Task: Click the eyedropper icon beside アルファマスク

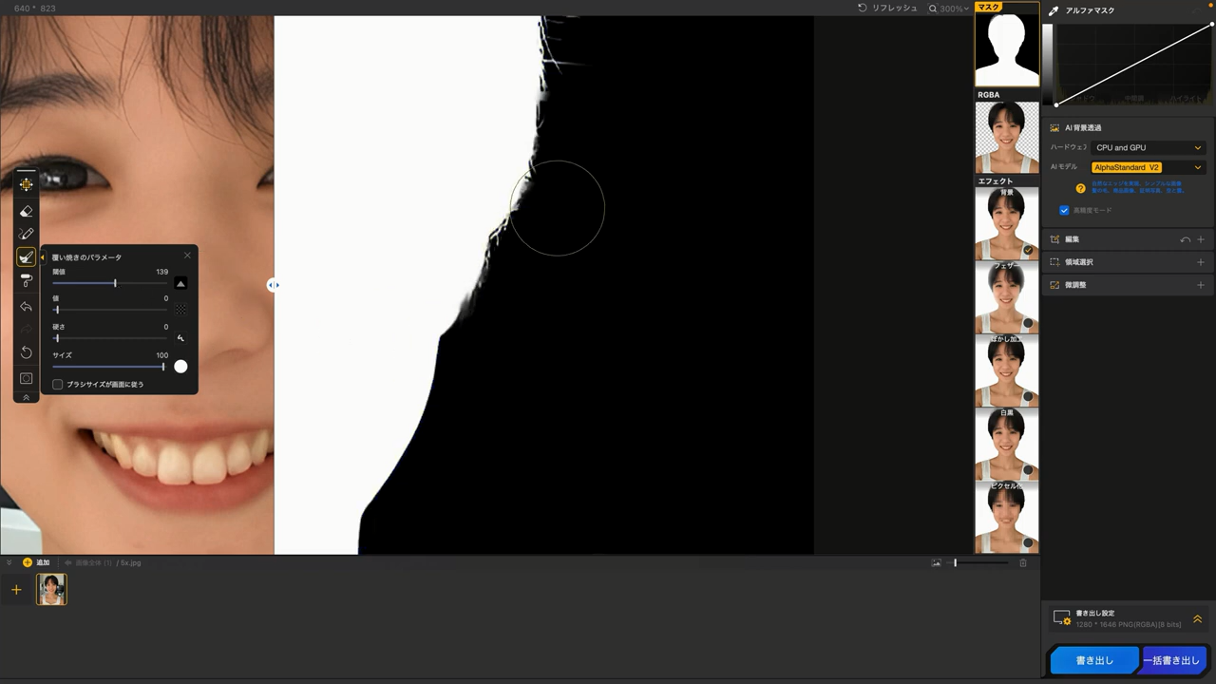Action: (1054, 10)
